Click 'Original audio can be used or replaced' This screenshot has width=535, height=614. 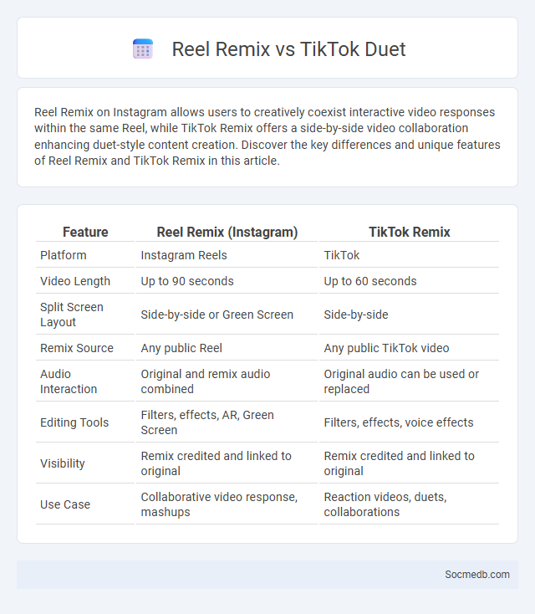pyautogui.click(x=401, y=381)
